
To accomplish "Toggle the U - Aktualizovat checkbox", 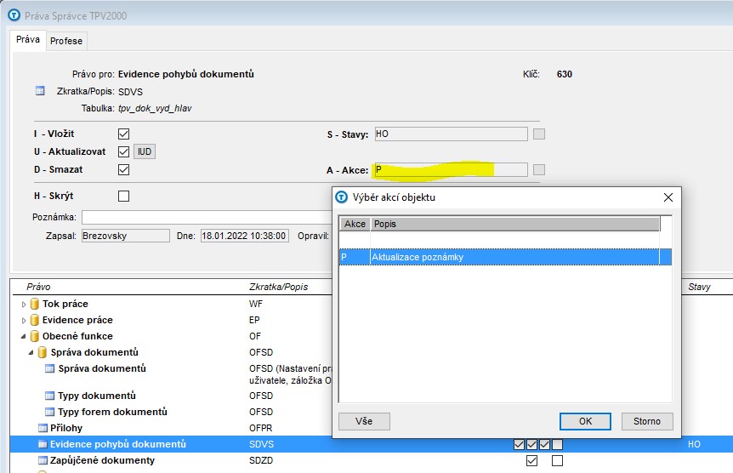I will tap(123, 151).
